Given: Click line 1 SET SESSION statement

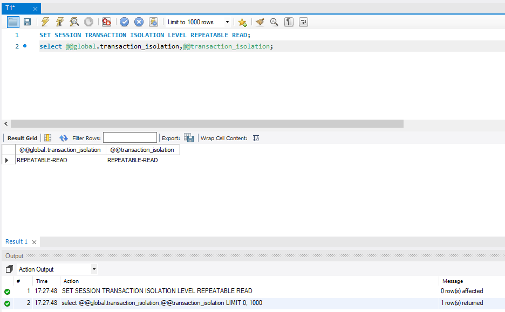Looking at the screenshot, I should (145, 35).
